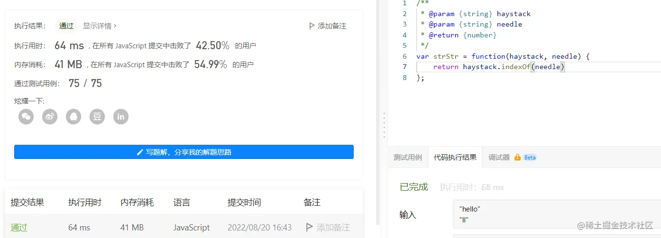Click the 已完成 status text
Viewport: 661px width, 238px height.
414,187
